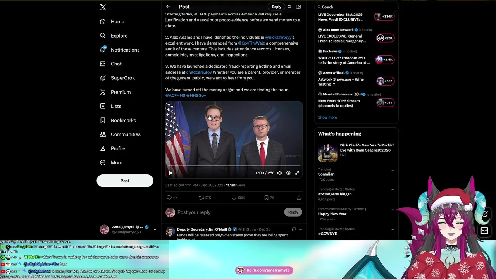Open more options on Jim O'Neill's reply
496x279 pixels.
coord(300,229)
